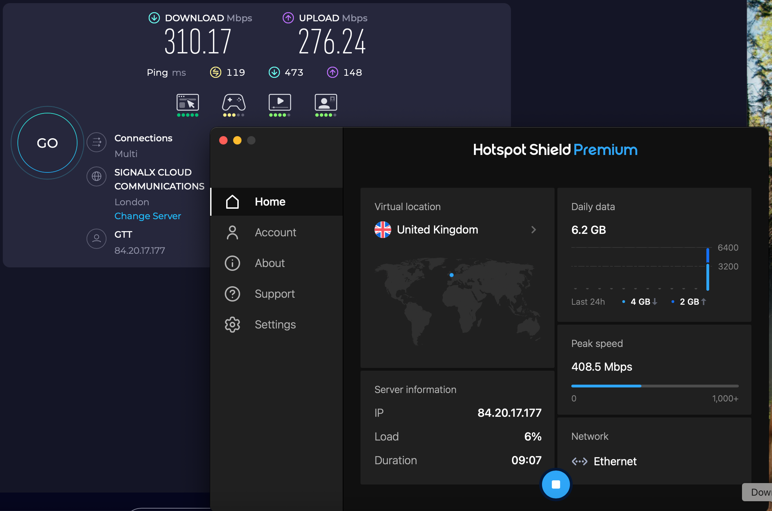The height and width of the screenshot is (511, 772).
Task: Click the Duration value 09:07
Action: tap(526, 460)
